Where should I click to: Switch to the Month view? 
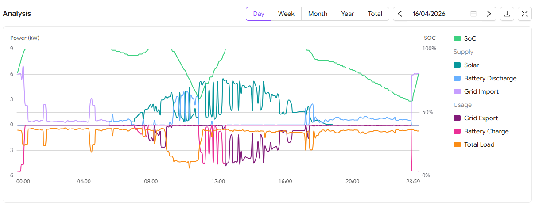click(x=318, y=14)
